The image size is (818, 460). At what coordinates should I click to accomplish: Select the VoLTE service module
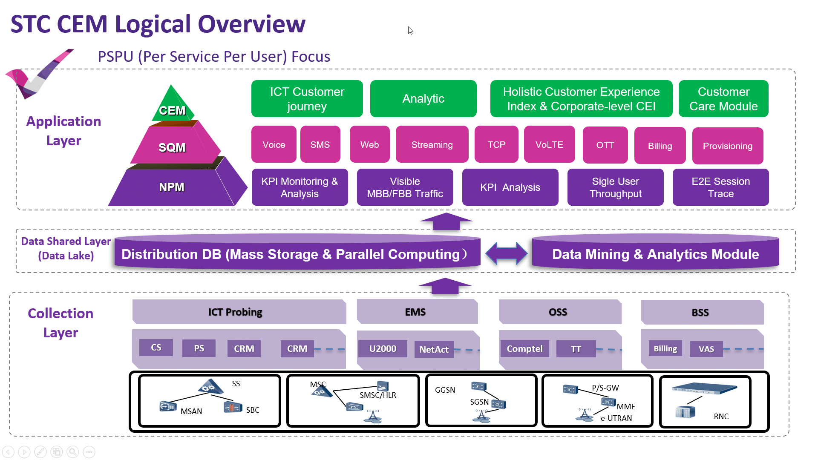[x=549, y=144]
